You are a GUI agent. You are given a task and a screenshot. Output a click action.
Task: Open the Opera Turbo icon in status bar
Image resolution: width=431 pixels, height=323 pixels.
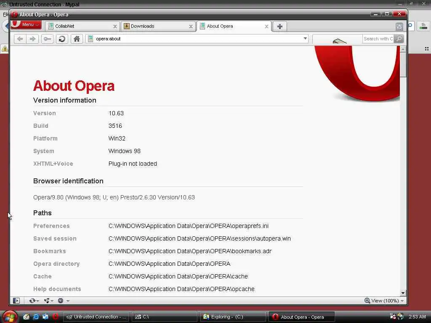click(61, 301)
